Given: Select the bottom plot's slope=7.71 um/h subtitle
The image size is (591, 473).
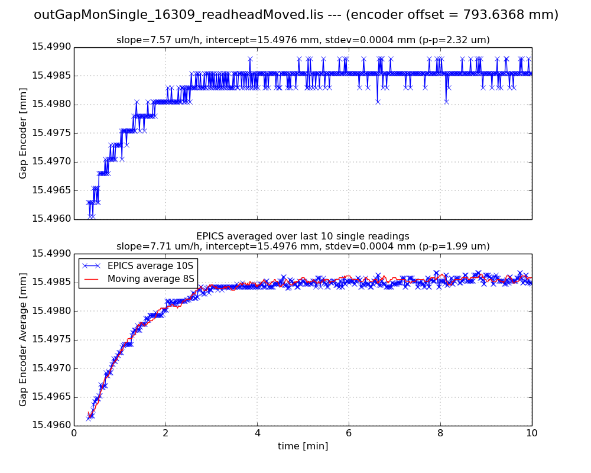Looking at the screenshot, I should pyautogui.click(x=303, y=247).
